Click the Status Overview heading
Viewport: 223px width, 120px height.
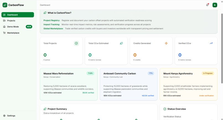(177, 109)
